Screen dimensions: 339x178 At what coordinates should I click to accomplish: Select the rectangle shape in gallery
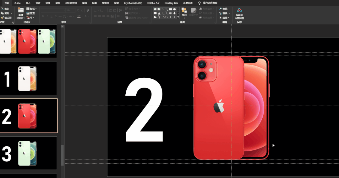pos(171,9)
